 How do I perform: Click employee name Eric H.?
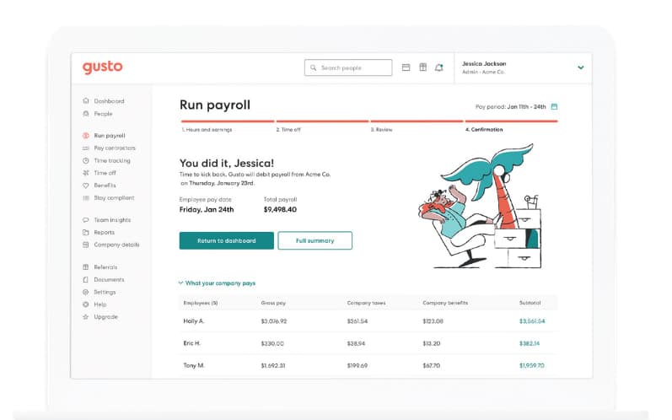(x=191, y=343)
